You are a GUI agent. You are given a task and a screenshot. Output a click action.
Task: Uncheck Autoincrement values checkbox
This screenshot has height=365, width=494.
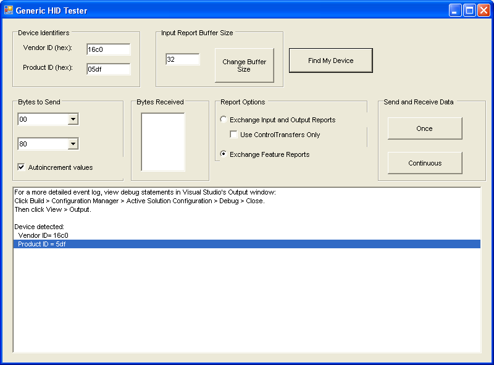point(21,167)
